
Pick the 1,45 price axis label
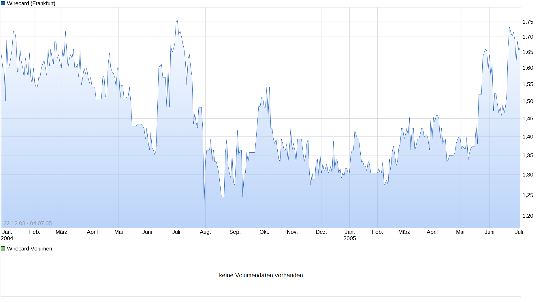tap(528, 119)
